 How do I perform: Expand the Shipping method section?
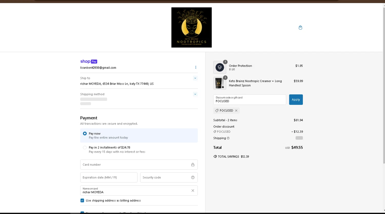(195, 94)
